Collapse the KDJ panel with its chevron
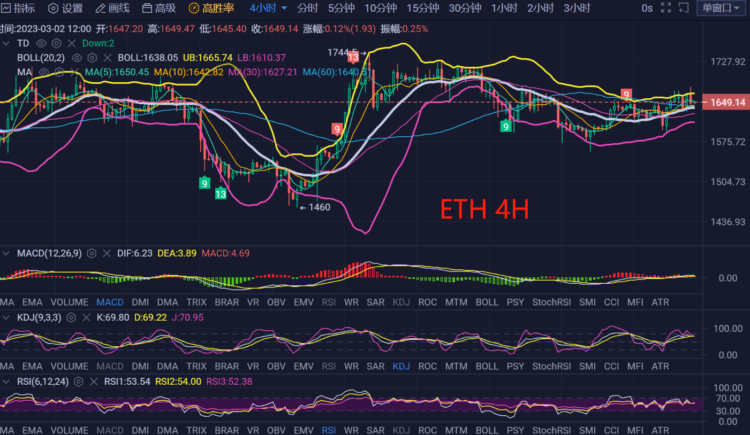Image resolution: width=750 pixels, height=435 pixels. tap(6, 317)
